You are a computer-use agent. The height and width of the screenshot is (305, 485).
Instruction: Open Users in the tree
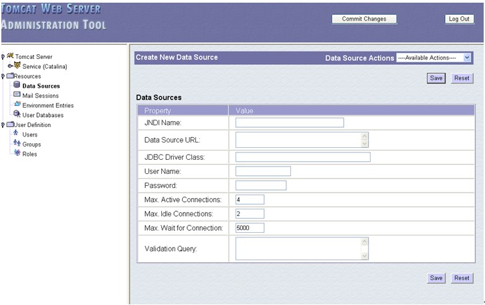tap(29, 134)
